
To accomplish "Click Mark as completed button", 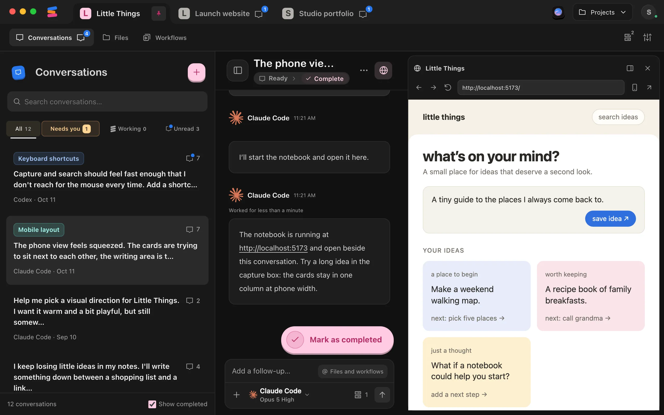I will (337, 340).
